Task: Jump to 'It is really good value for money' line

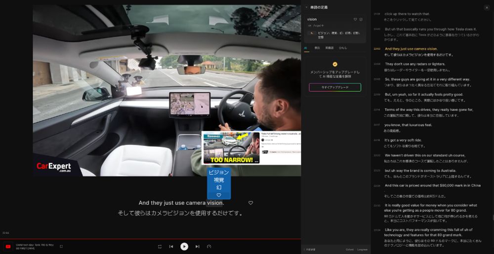Action: click(431, 208)
